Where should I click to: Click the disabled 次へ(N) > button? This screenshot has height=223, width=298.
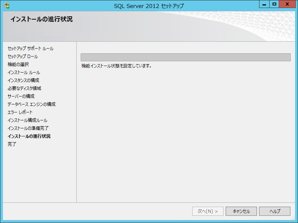(x=208, y=211)
